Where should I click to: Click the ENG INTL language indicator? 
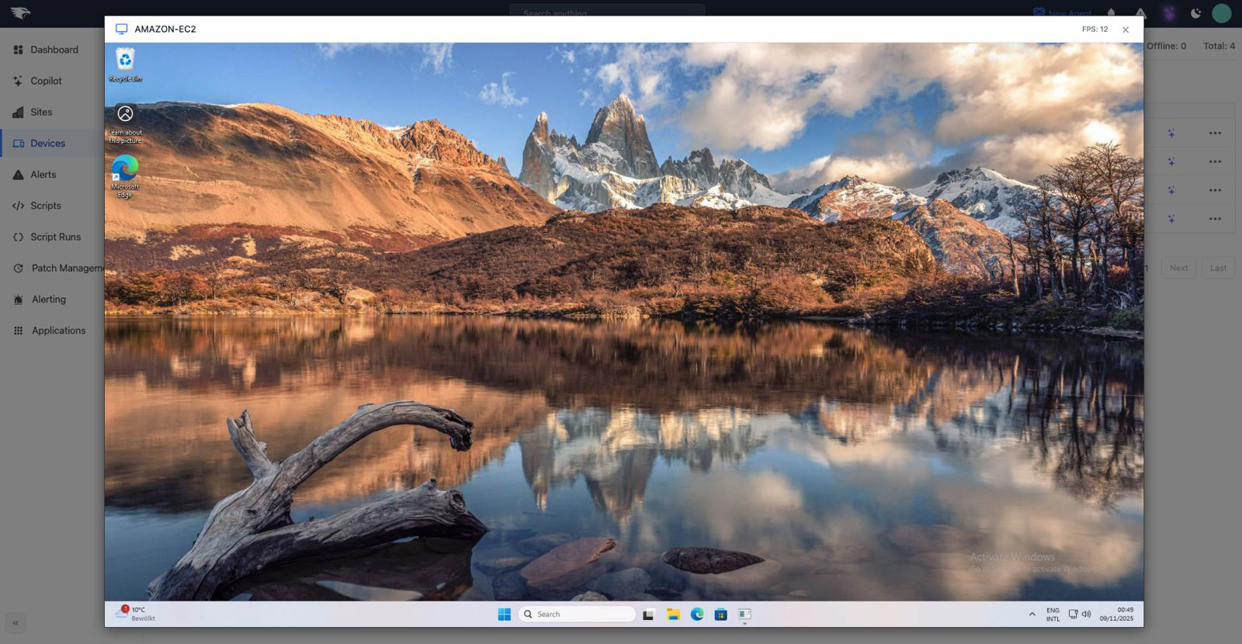1053,615
